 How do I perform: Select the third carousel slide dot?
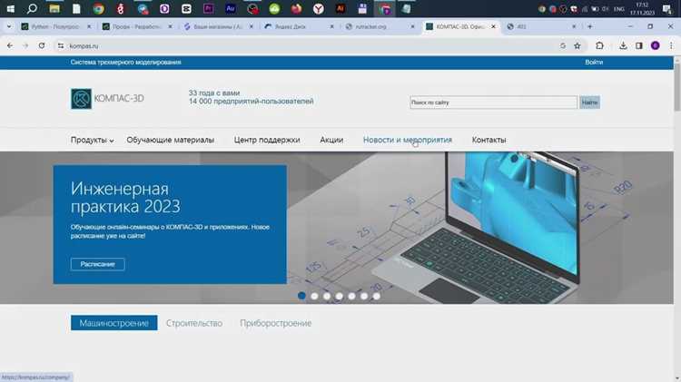pos(327,296)
